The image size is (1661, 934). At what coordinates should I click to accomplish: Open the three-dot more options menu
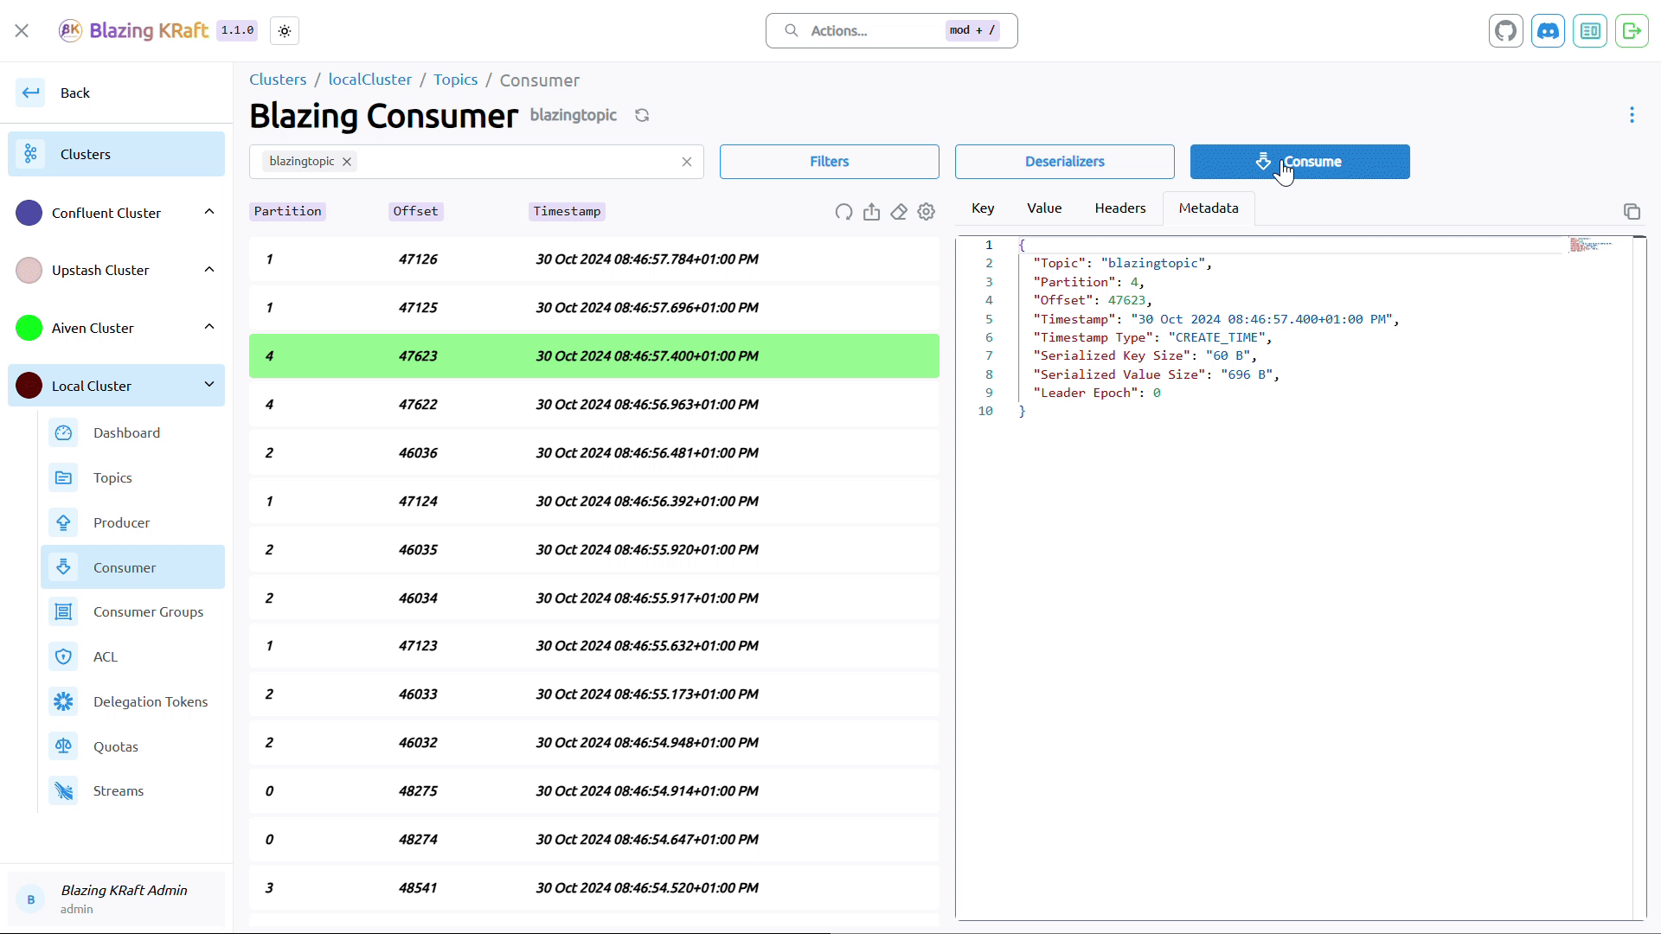tap(1632, 115)
